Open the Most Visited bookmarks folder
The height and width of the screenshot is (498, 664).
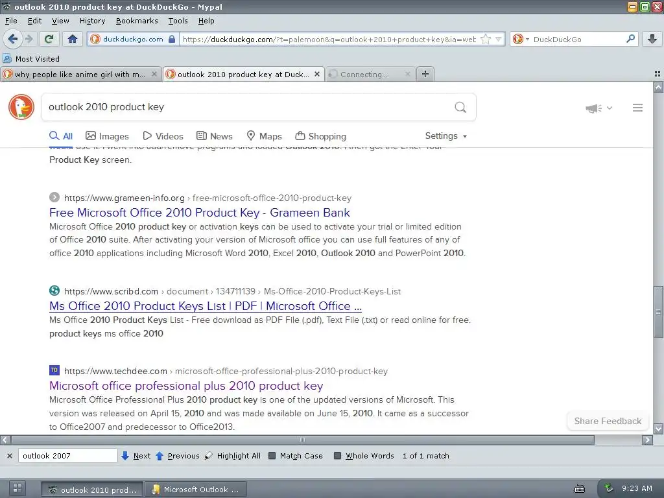(31, 59)
